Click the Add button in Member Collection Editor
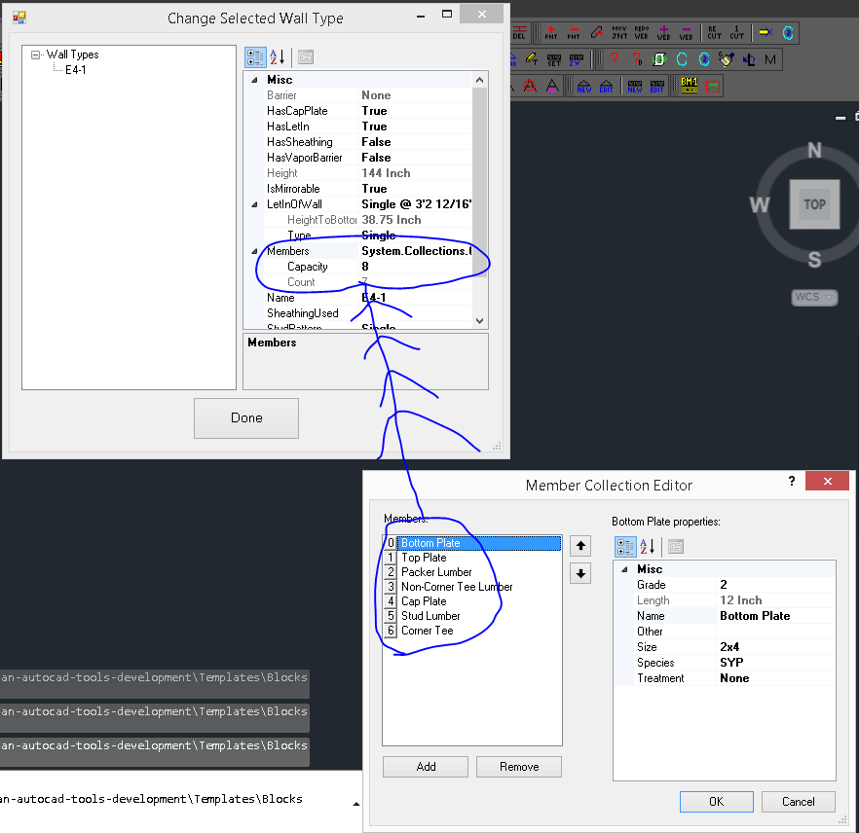This screenshot has height=833, width=859. [x=425, y=766]
